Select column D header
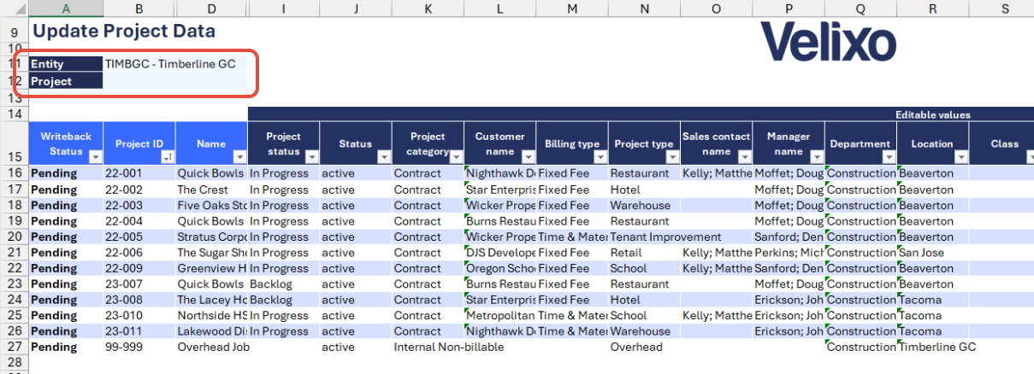This screenshot has width=1034, height=374. coord(212,9)
